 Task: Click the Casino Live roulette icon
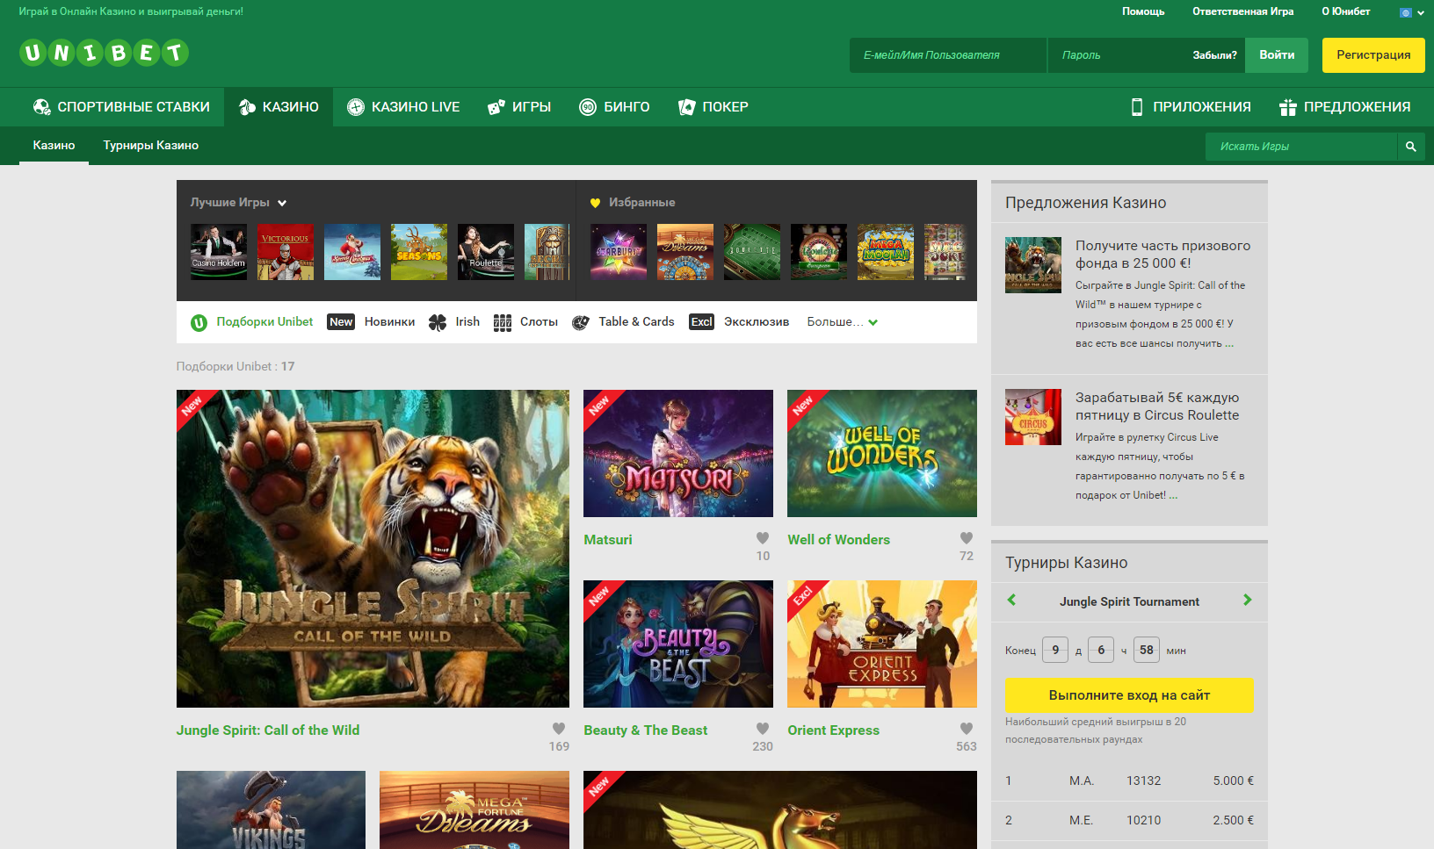(x=356, y=107)
